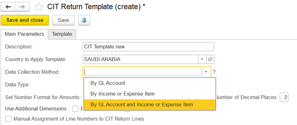Click the Save and close button

tap(25, 20)
